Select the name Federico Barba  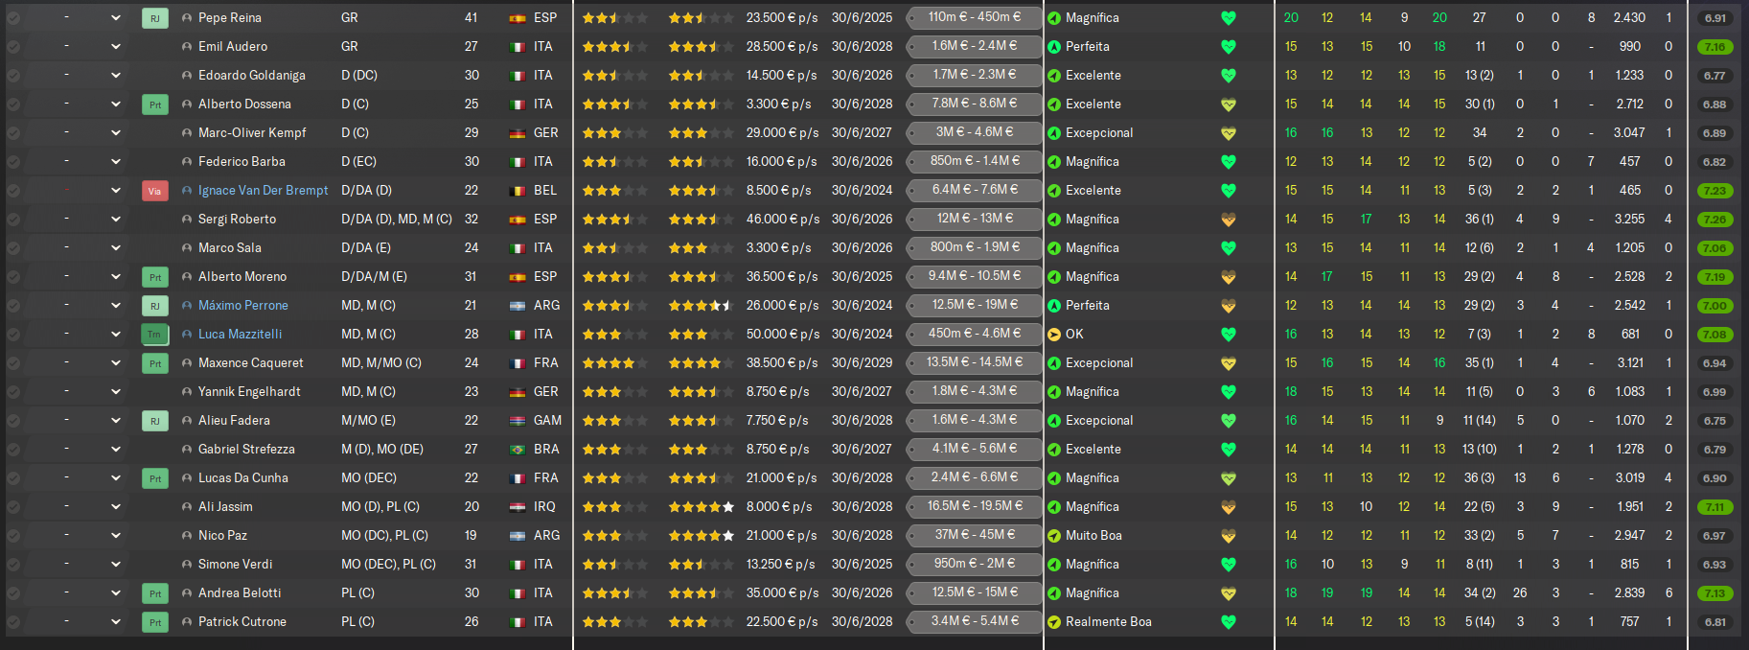[242, 162]
